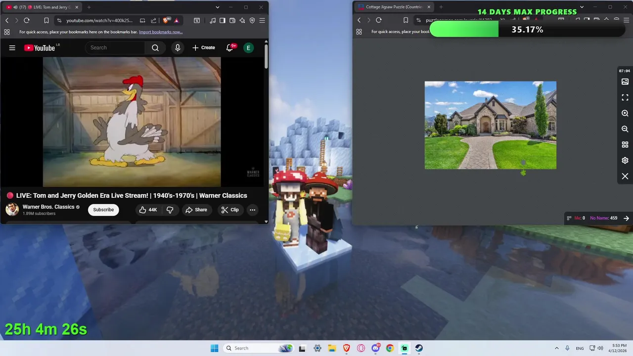The height and width of the screenshot is (356, 633).
Task: Close the puzzle side toolbar with X
Action: point(625,177)
